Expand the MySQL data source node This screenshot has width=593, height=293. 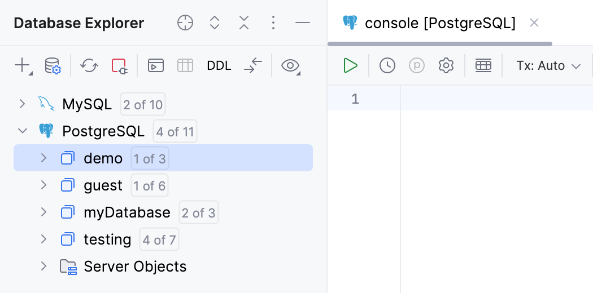23,104
